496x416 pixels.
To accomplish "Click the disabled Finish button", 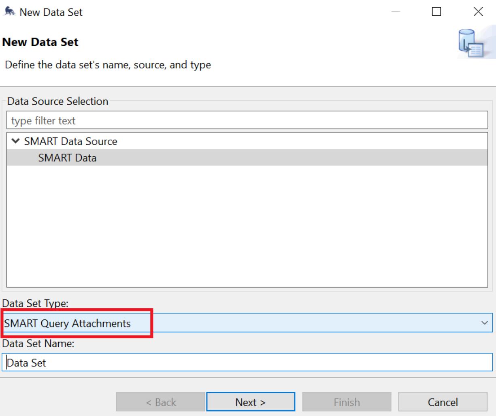I will pyautogui.click(x=347, y=402).
